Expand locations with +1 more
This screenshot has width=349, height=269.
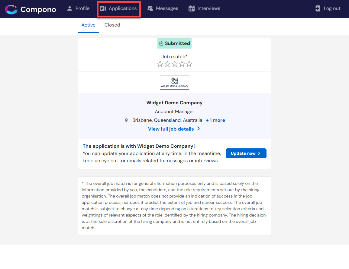pyautogui.click(x=215, y=120)
